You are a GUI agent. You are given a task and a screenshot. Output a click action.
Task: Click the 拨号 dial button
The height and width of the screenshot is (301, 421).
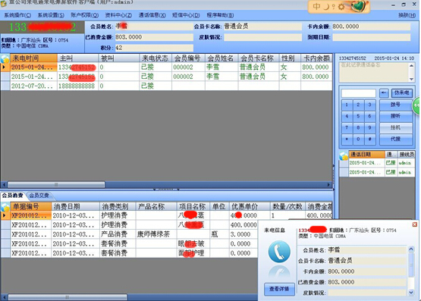[x=396, y=105]
